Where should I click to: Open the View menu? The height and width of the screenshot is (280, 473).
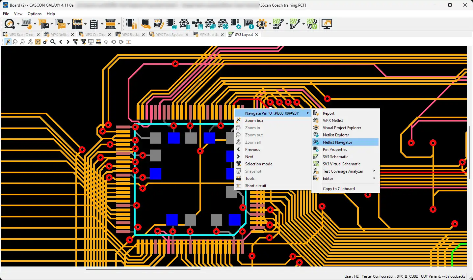pos(18,14)
